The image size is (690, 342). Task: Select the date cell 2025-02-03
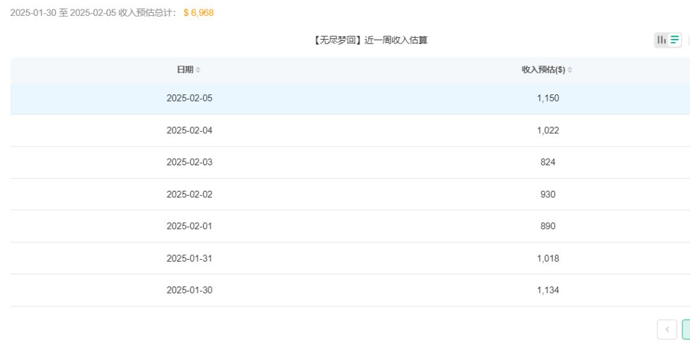(189, 162)
